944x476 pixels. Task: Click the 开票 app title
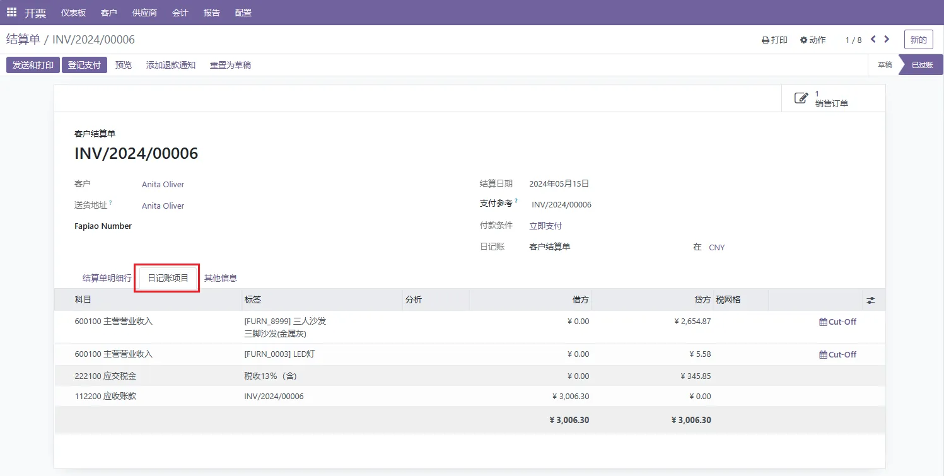click(x=35, y=13)
